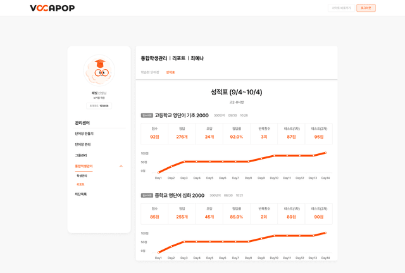The image size is (405, 273).
Task: Open 단어장 관리 in the sidebar
Action: click(x=83, y=144)
